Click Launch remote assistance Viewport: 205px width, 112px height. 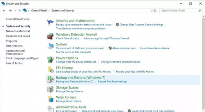pos(155,48)
